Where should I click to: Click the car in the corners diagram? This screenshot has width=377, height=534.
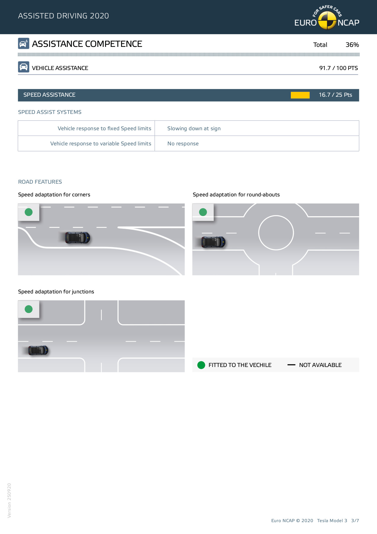click(78, 238)
